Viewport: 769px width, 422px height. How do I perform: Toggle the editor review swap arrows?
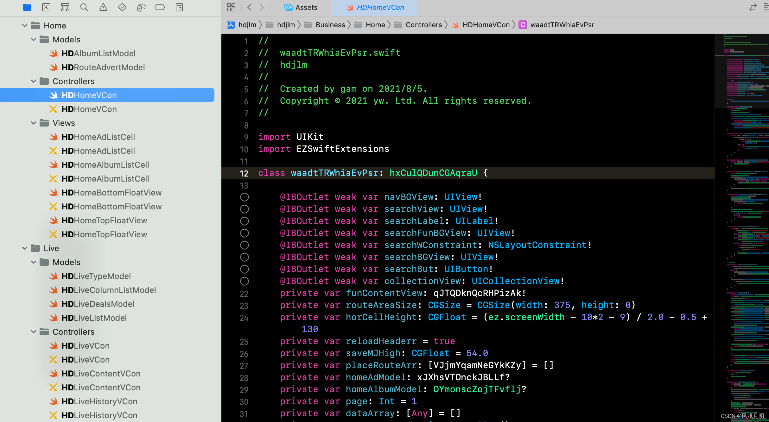tap(753, 7)
